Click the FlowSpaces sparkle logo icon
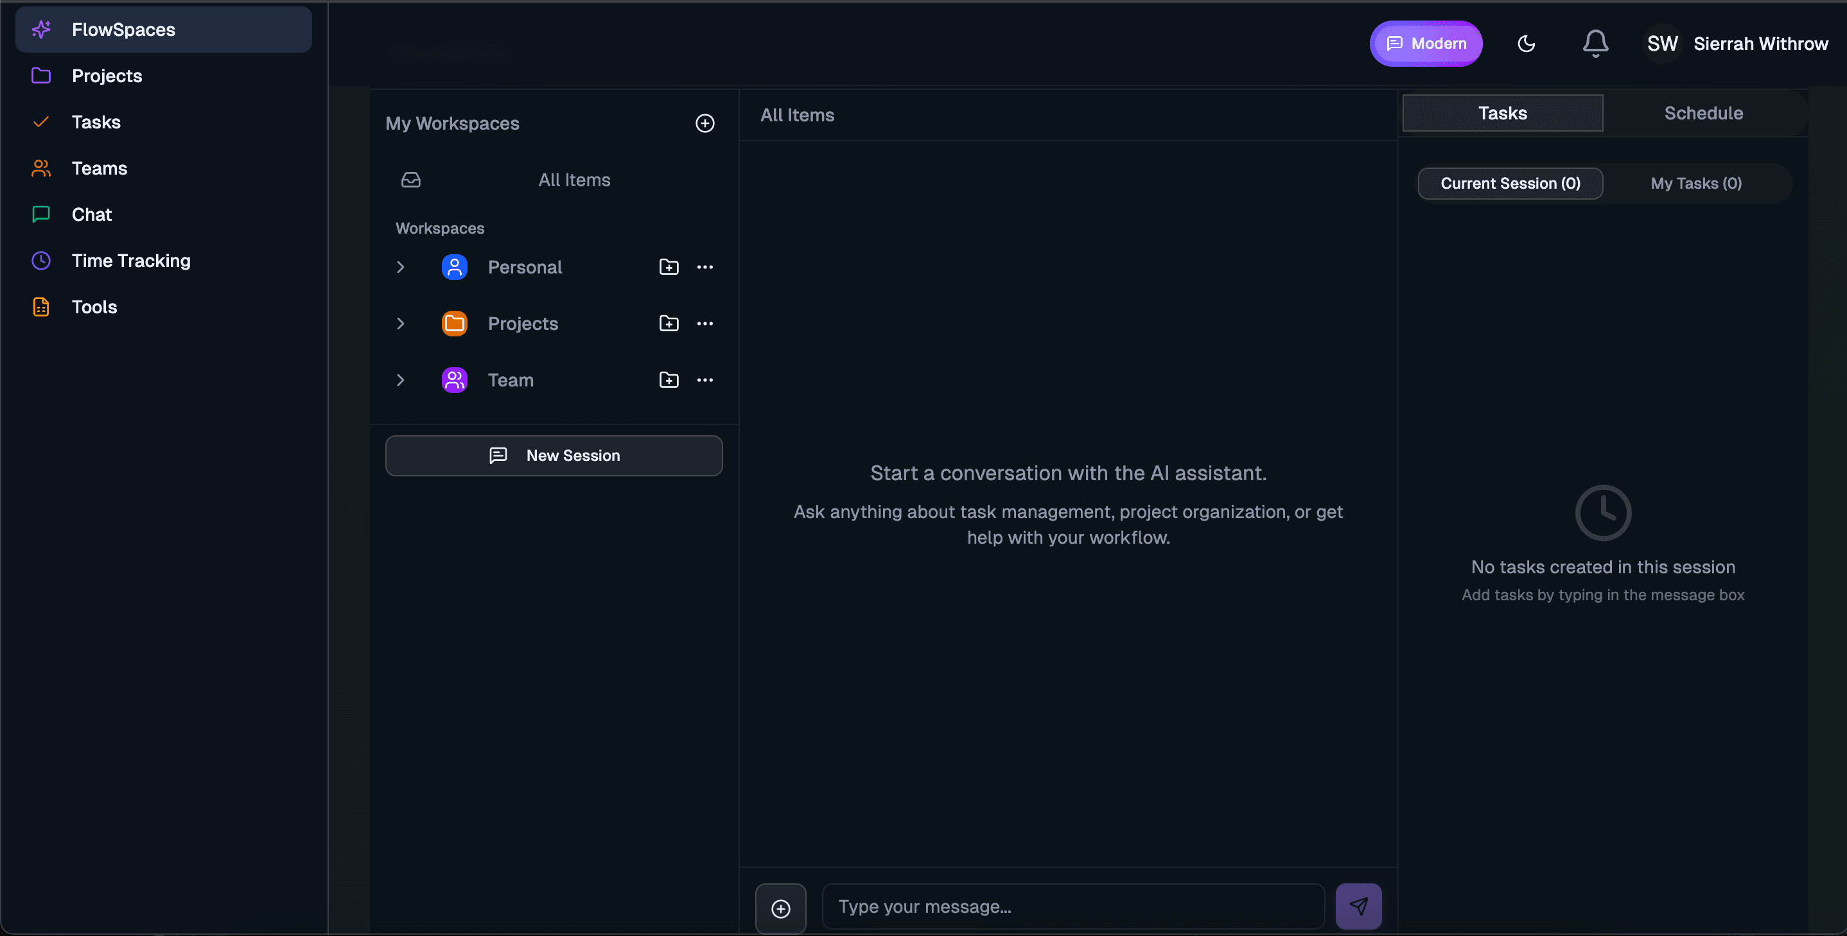The height and width of the screenshot is (936, 1847). [41, 30]
